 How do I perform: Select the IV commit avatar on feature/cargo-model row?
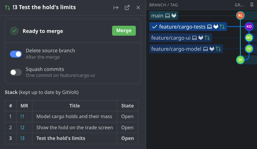pos(249,49)
